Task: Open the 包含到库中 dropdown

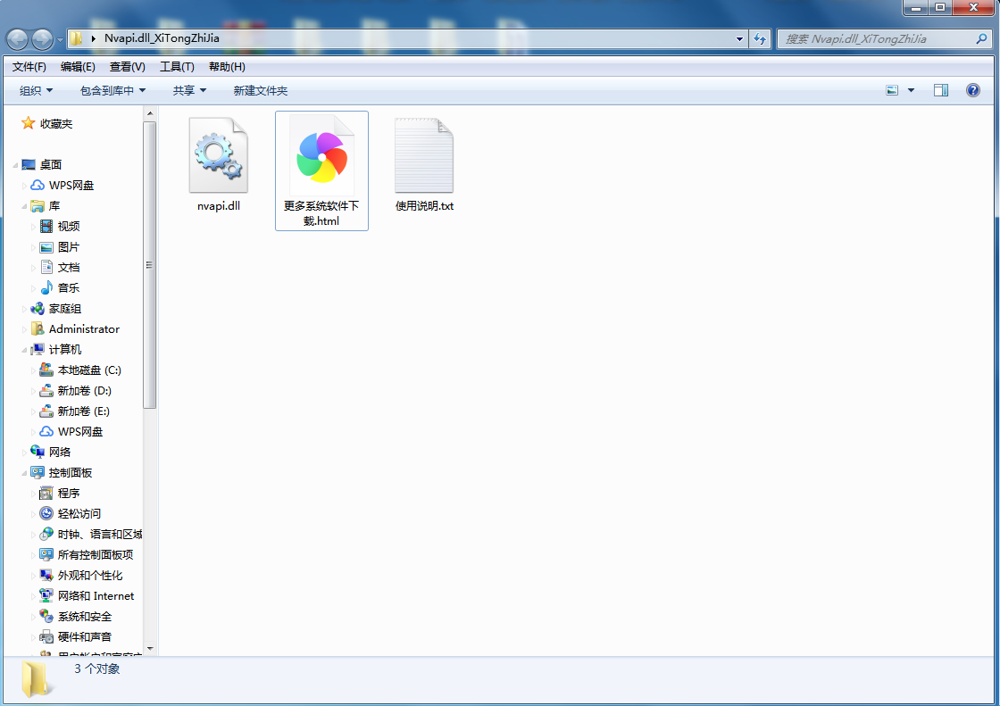Action: (x=112, y=90)
